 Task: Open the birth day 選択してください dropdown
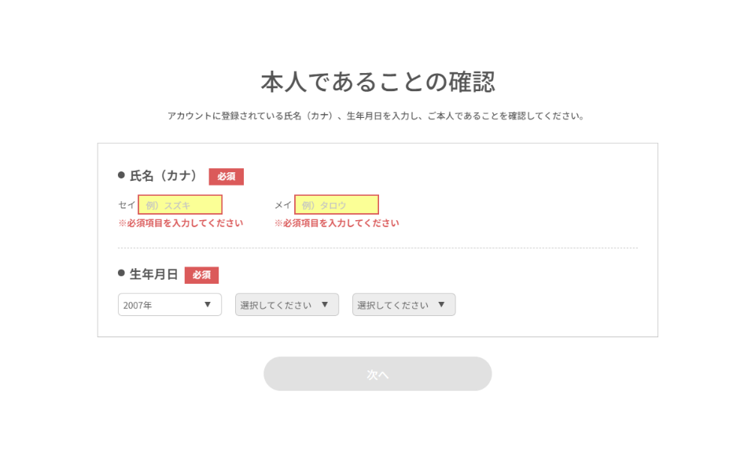(404, 305)
